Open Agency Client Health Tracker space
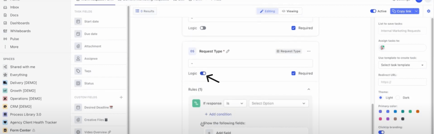434x134 pixels. [33, 122]
